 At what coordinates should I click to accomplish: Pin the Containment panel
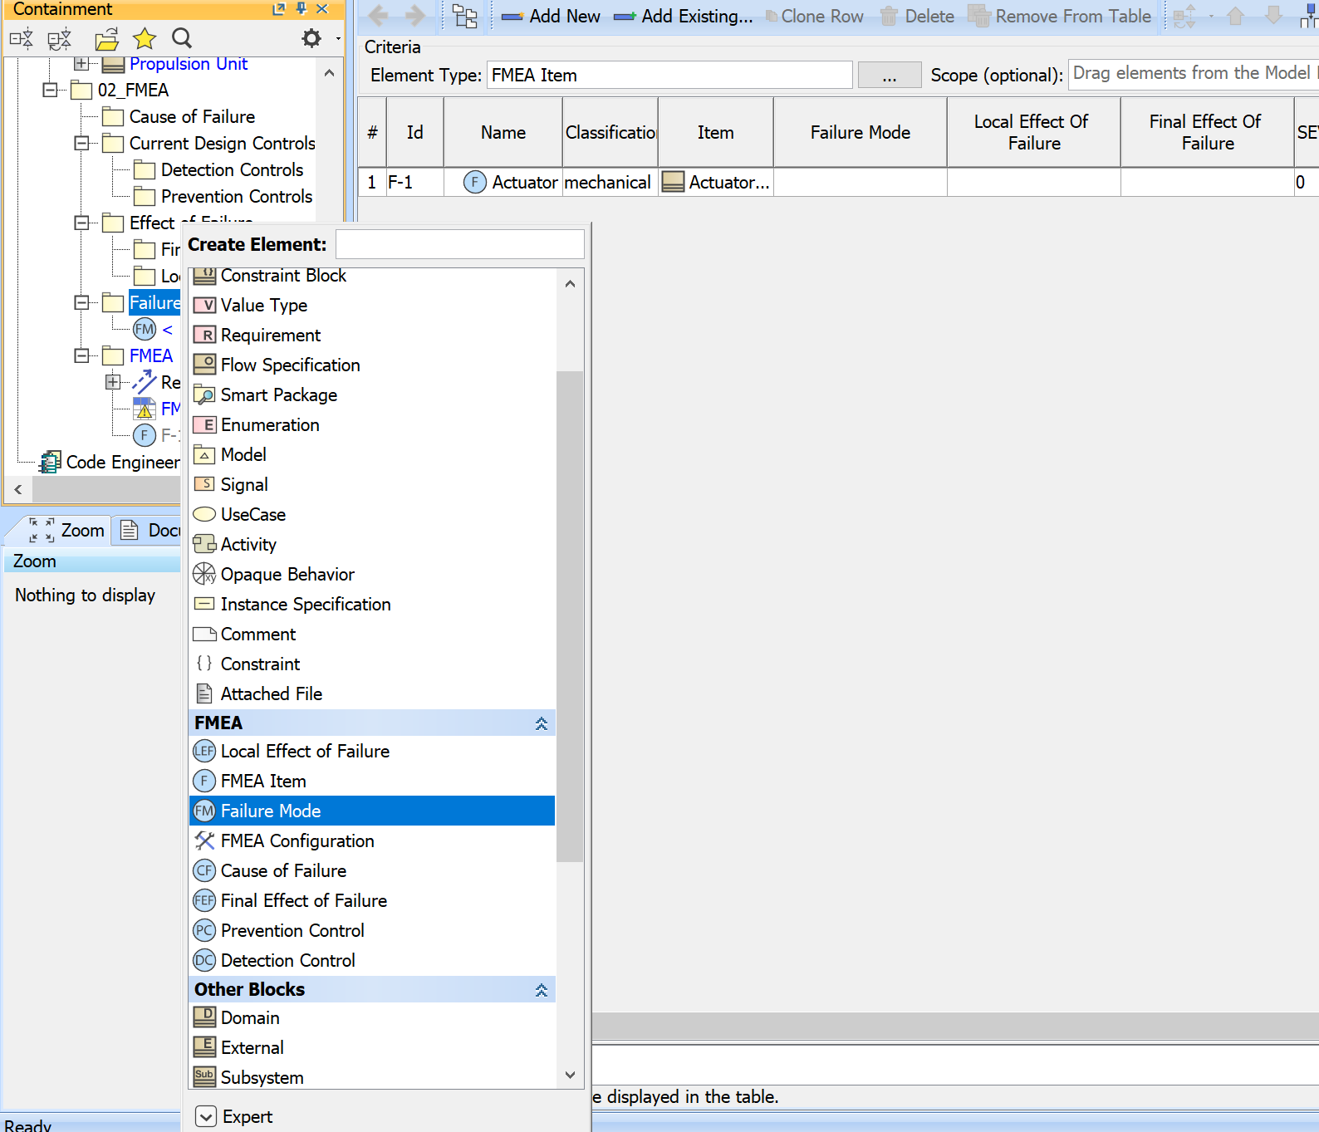[x=302, y=8]
